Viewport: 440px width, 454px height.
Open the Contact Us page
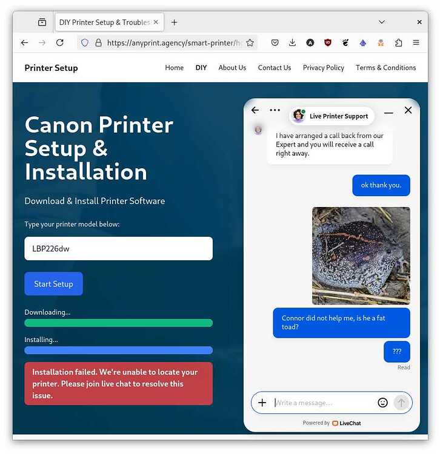click(275, 67)
